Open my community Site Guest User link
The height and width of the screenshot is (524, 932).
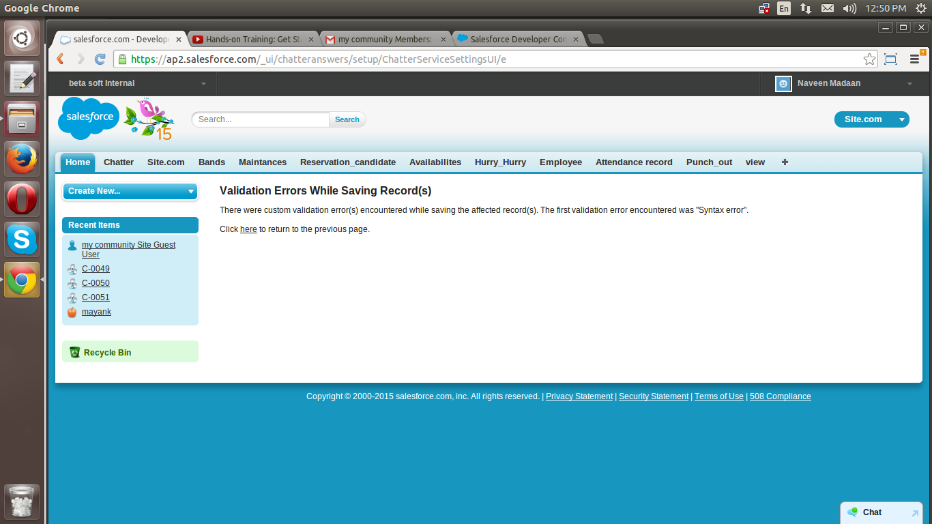click(128, 250)
